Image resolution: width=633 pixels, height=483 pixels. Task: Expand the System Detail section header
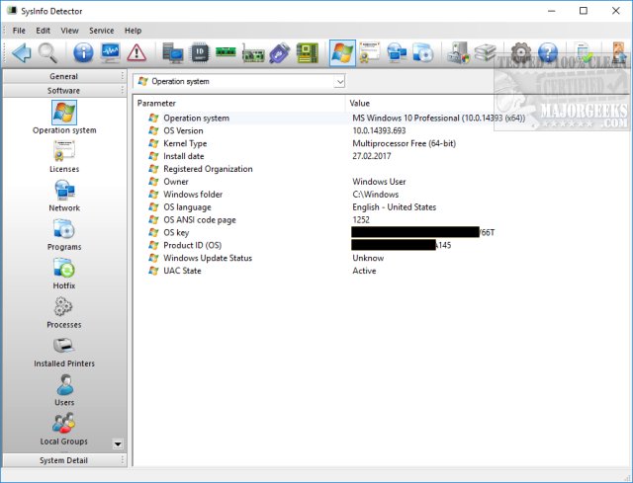(64, 460)
